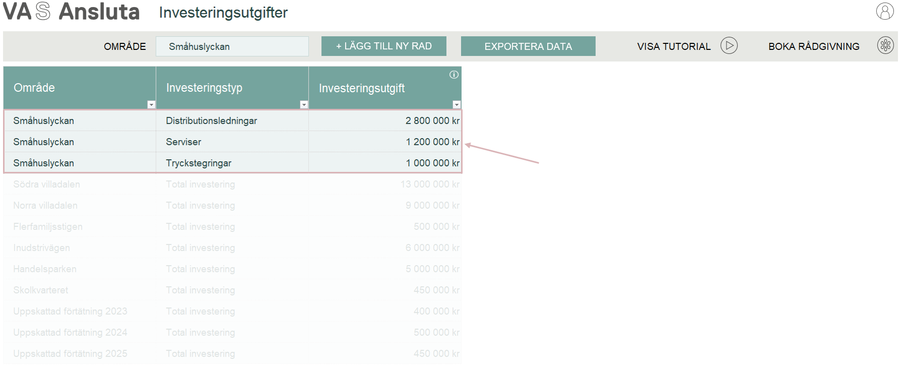
Task: Click the Uppskattad förtätning 2024 row
Action: [233, 332]
